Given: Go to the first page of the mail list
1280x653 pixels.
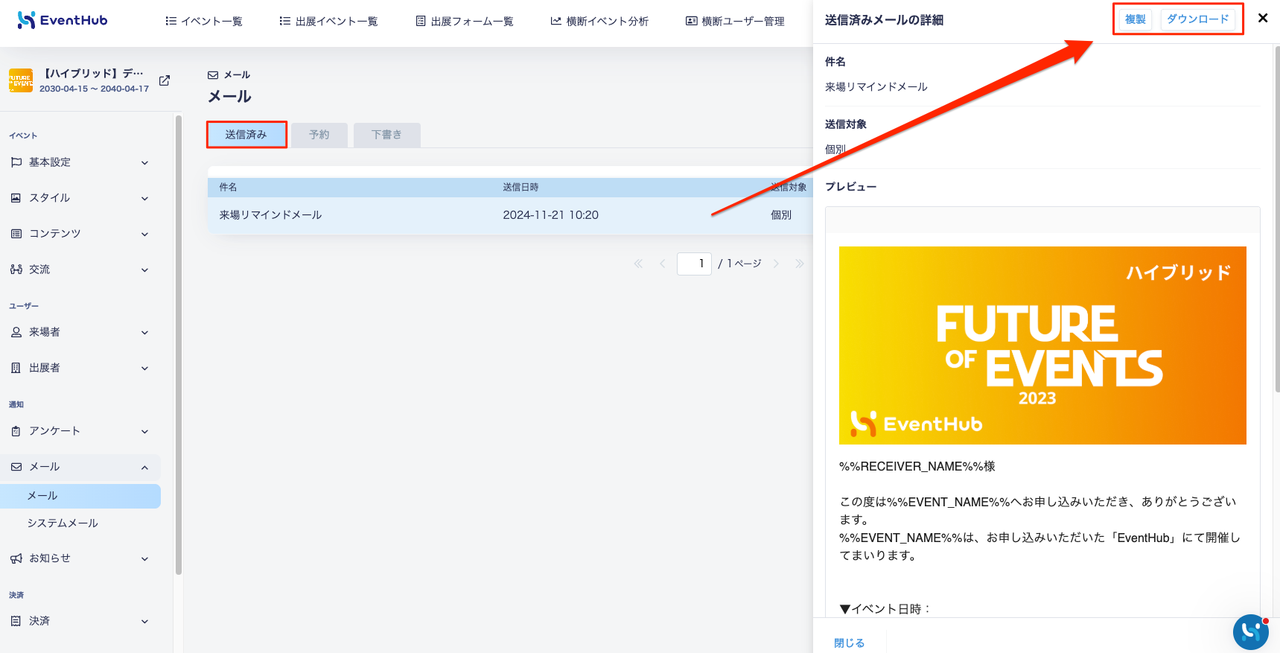Looking at the screenshot, I should coord(638,264).
